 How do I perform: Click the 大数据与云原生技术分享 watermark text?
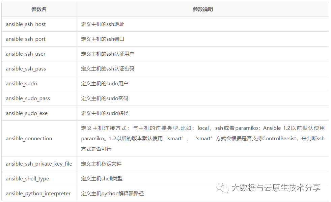[275, 188]
